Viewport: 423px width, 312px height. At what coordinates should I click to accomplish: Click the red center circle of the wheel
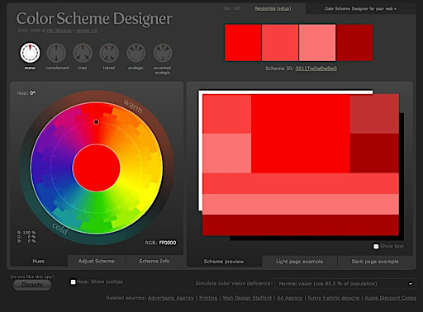pos(97,168)
